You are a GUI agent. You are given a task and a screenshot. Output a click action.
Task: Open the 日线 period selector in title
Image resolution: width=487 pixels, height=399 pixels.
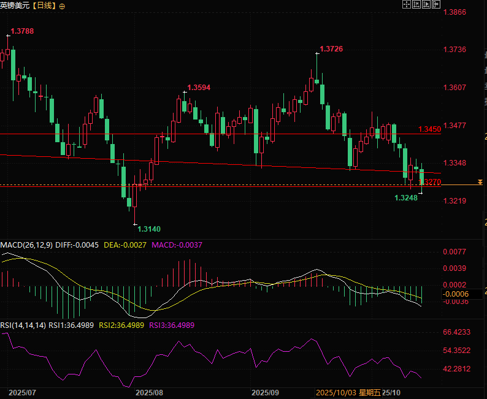click(x=47, y=5)
